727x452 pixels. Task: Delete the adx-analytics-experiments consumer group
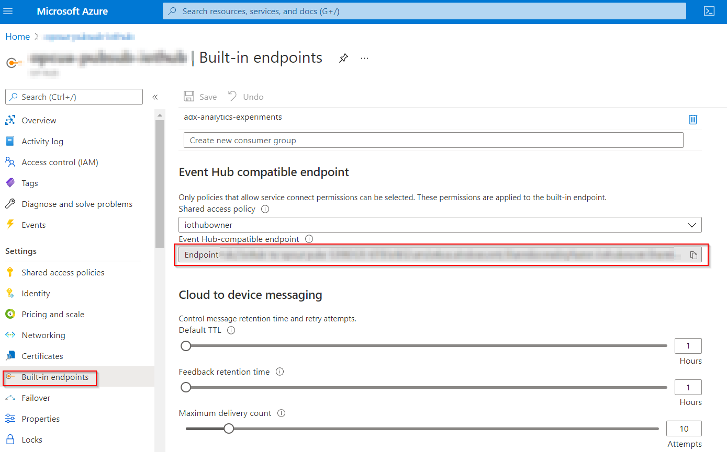point(693,119)
